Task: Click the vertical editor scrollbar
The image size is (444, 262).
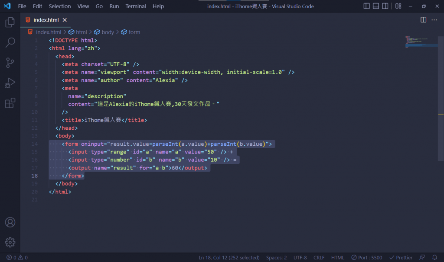Action: point(441,99)
